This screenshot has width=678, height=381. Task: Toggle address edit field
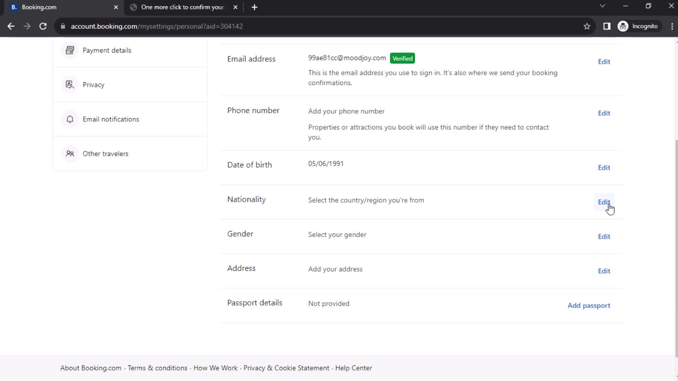point(604,271)
